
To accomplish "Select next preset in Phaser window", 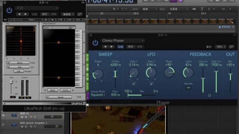I will pos(112,47).
